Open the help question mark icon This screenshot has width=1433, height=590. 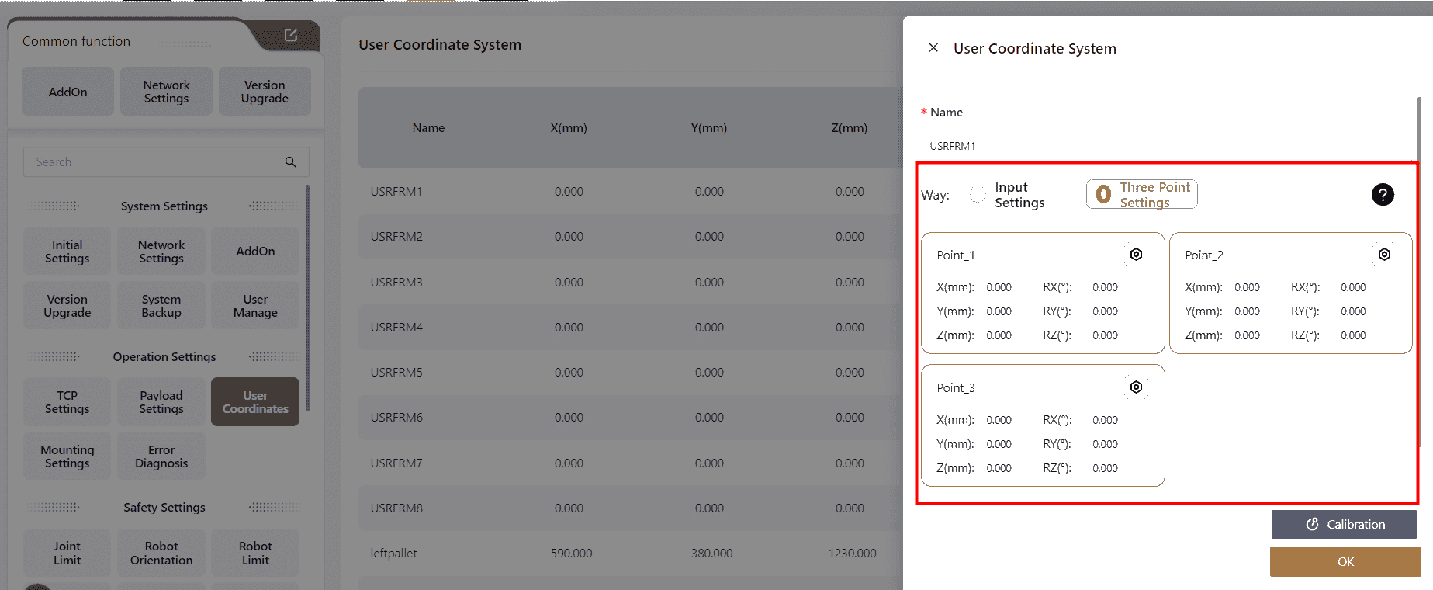[x=1382, y=195]
